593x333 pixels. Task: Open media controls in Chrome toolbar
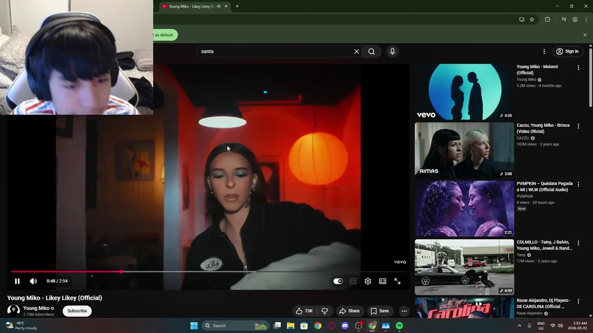[x=564, y=19]
